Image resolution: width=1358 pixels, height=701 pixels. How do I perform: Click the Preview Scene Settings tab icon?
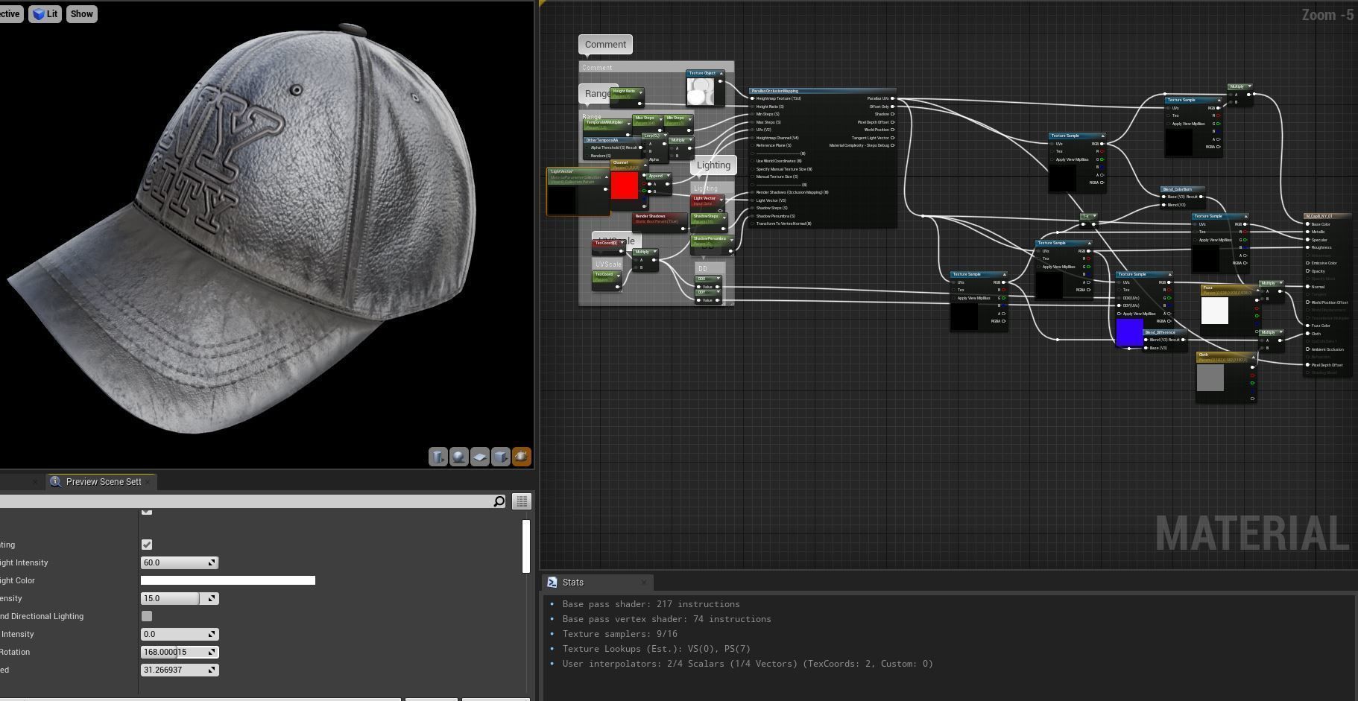click(x=55, y=482)
